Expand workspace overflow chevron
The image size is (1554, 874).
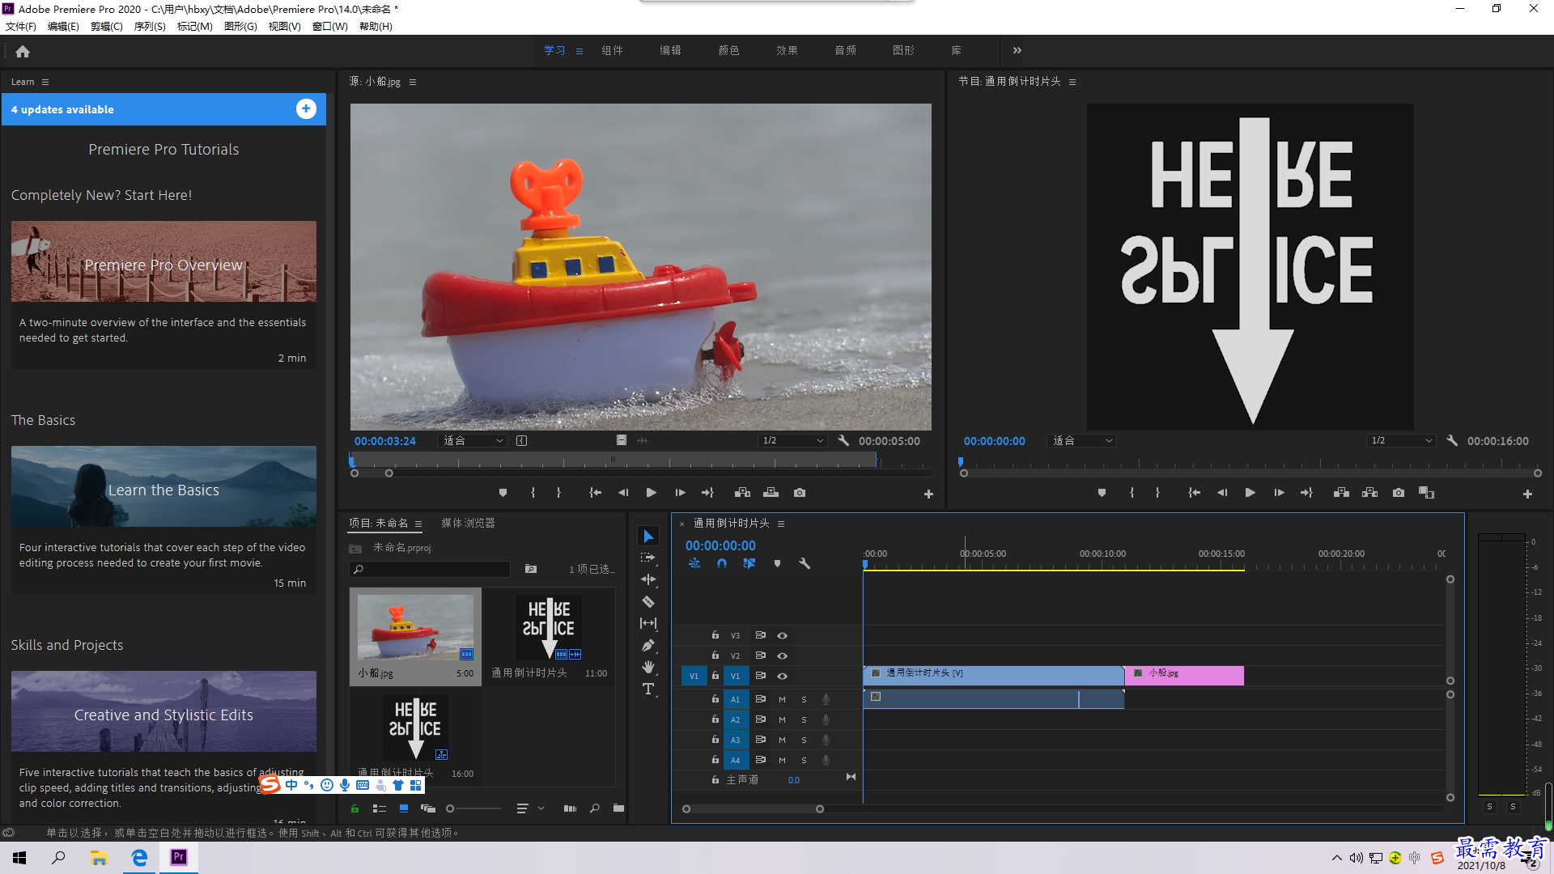pos(1017,50)
